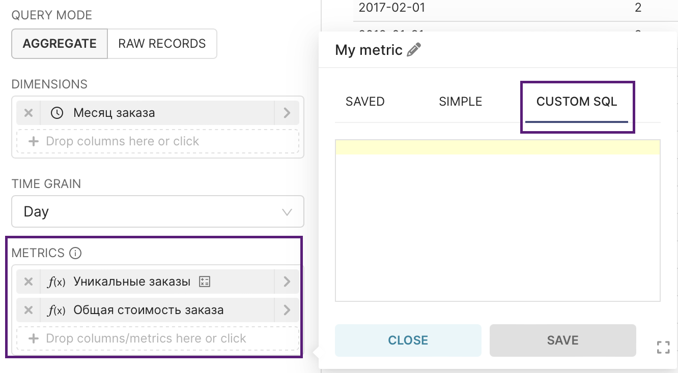Open the Time Grain dropdown
678x373 pixels.
(x=158, y=211)
